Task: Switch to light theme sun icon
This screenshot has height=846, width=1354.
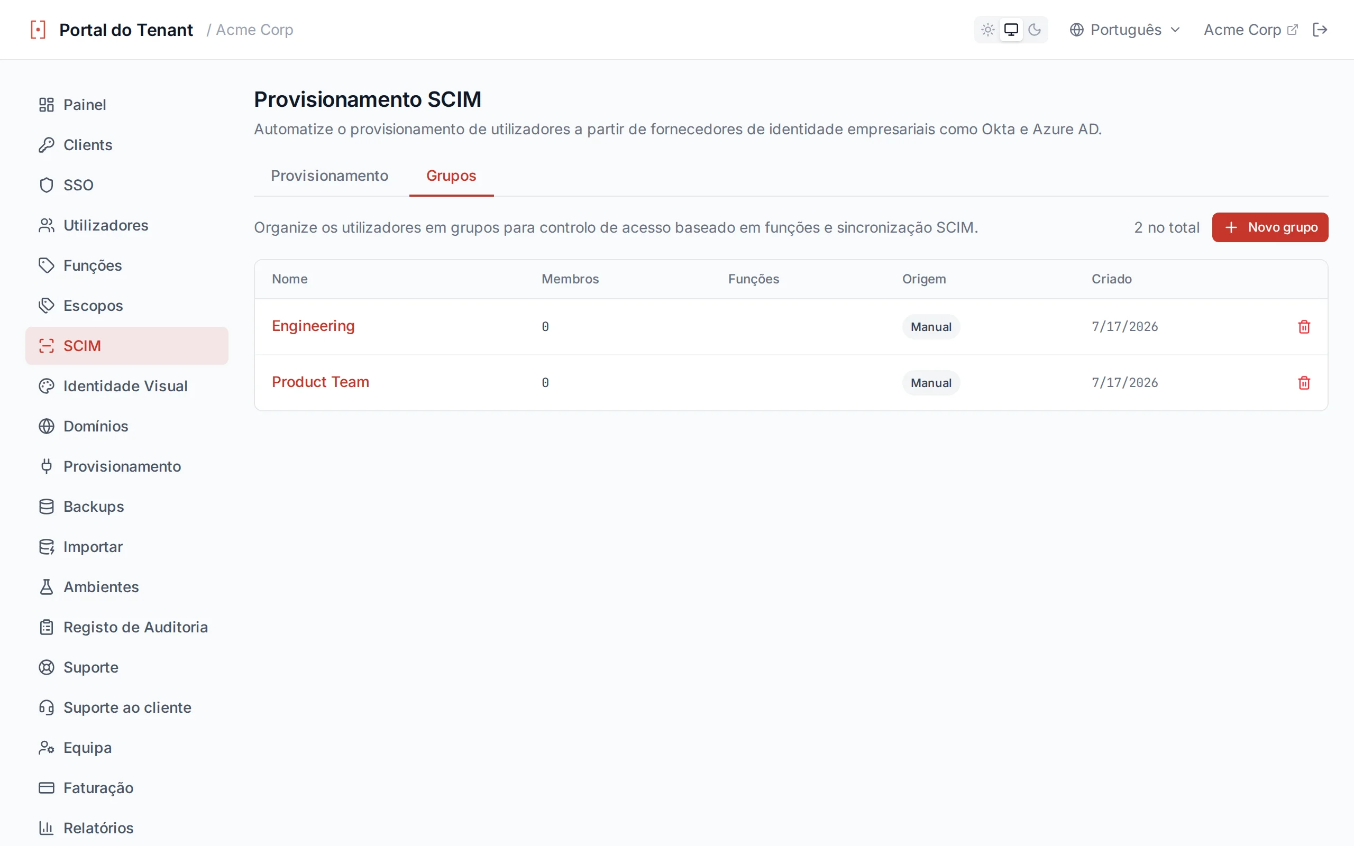Action: click(x=987, y=30)
